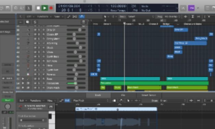Mute the Reverse track

click(x=35, y=74)
